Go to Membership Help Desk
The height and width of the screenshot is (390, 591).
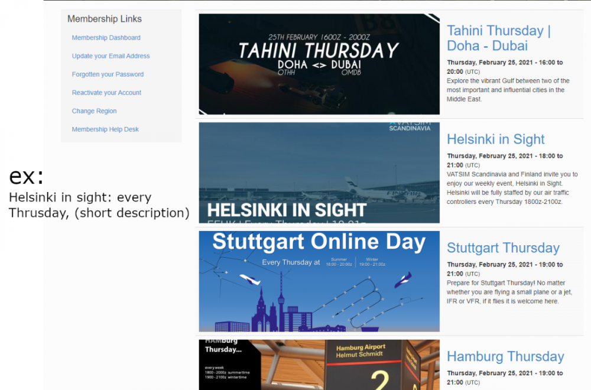click(105, 129)
